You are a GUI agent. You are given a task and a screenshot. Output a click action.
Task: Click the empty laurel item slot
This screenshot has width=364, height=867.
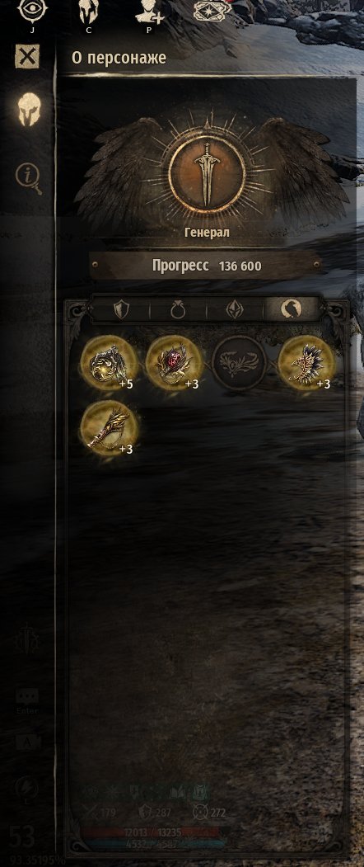[x=239, y=363]
